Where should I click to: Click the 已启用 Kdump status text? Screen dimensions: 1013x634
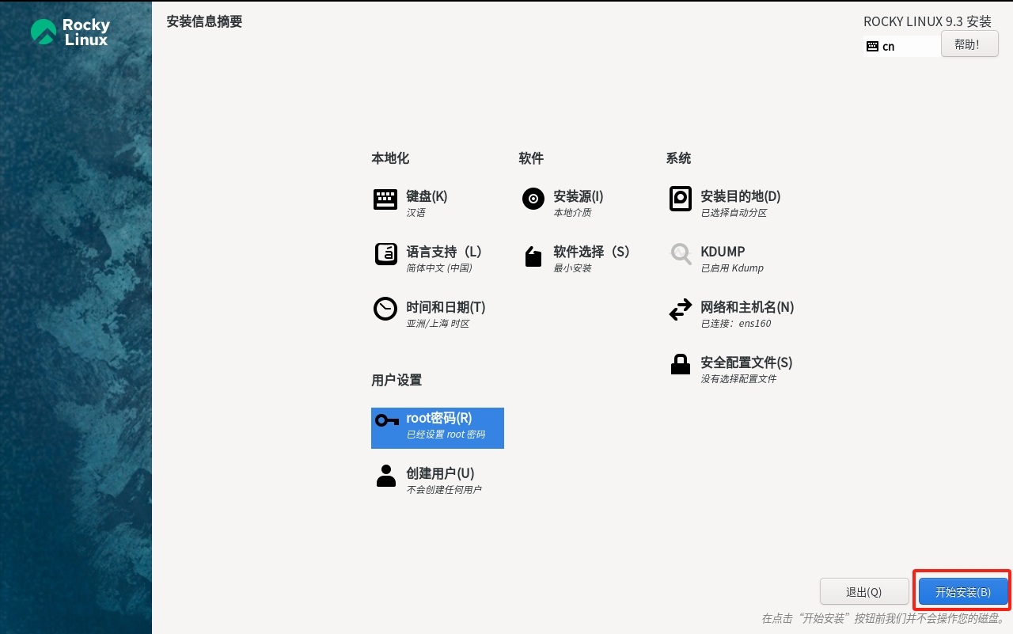[x=732, y=268]
